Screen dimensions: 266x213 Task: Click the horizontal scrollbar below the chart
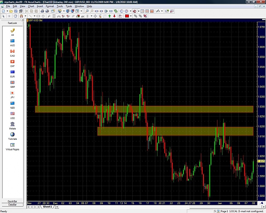(x=160, y=207)
